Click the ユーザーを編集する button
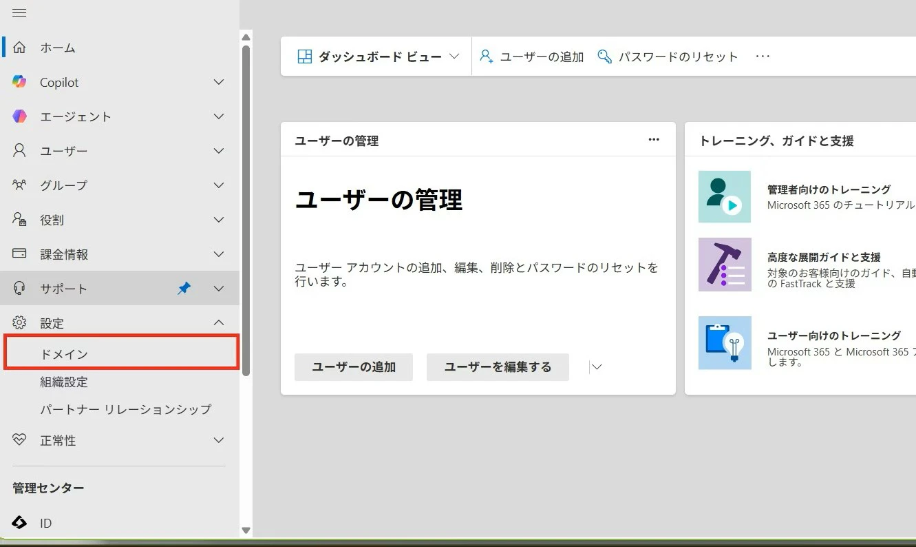This screenshot has height=547, width=916. click(x=498, y=367)
